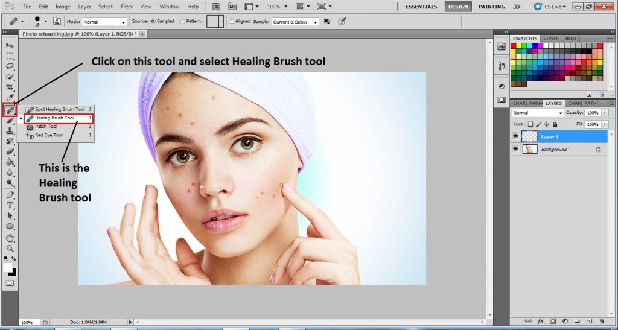Delete layer using Layers panel trash icon

[602, 321]
